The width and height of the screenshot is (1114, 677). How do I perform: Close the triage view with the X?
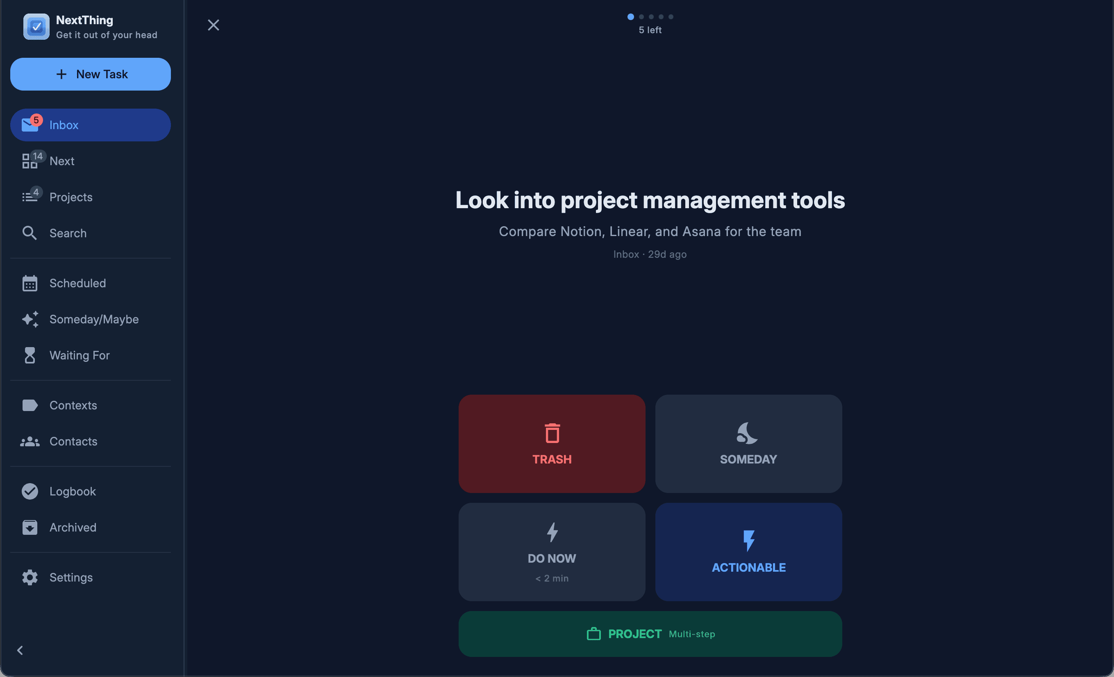(x=214, y=25)
